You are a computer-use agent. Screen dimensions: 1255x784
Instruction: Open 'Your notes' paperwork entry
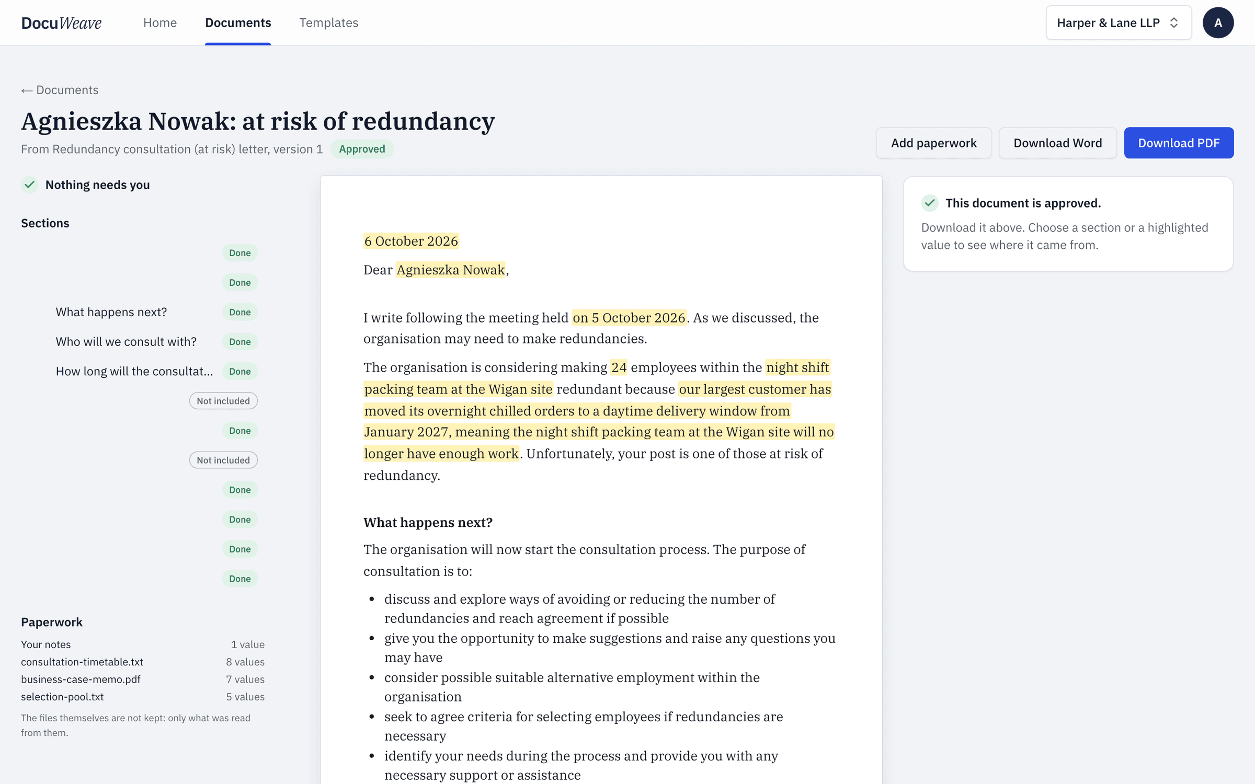click(x=143, y=644)
